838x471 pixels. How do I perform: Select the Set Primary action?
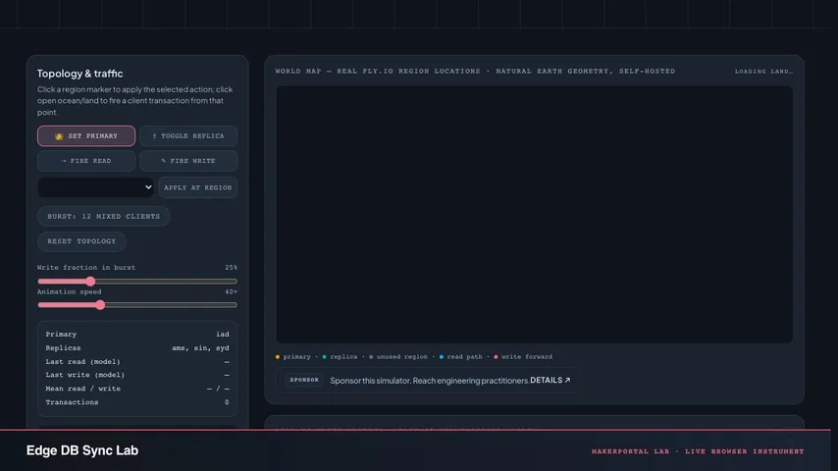(x=86, y=135)
